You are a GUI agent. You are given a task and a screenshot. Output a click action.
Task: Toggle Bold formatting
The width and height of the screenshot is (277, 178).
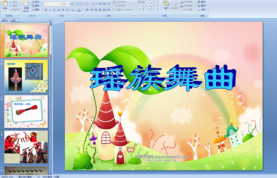46,10
